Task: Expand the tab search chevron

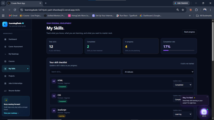Action: click(3, 3)
